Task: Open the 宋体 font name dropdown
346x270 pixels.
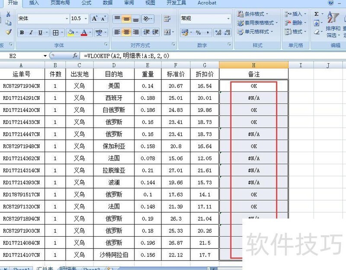Action: [x=67, y=19]
